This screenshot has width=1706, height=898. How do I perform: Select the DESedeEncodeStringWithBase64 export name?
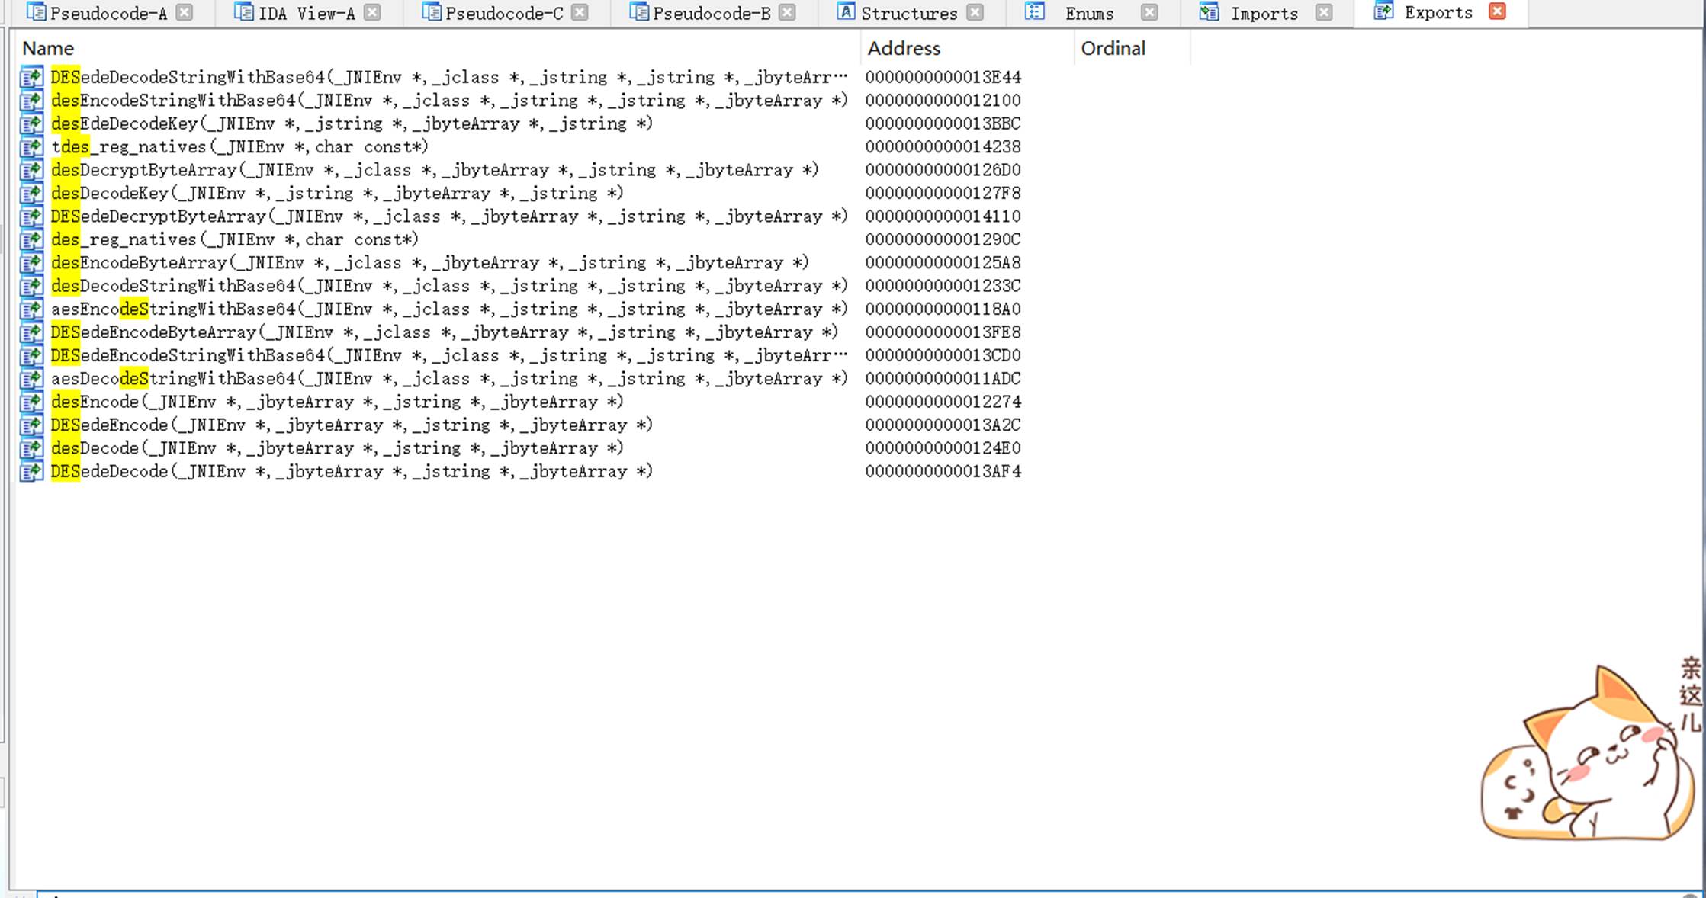pos(449,355)
